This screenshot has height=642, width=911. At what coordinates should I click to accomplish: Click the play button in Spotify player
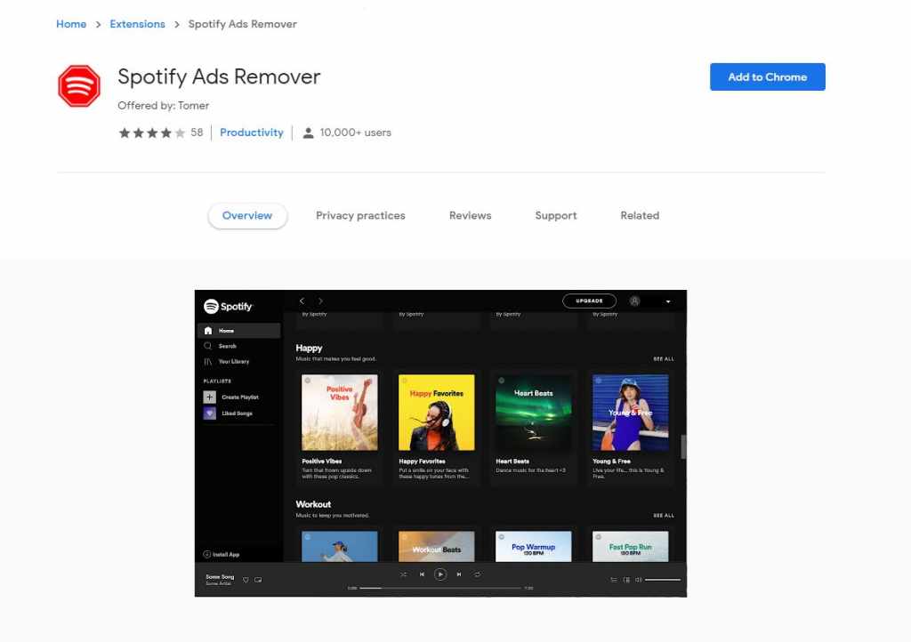440,574
